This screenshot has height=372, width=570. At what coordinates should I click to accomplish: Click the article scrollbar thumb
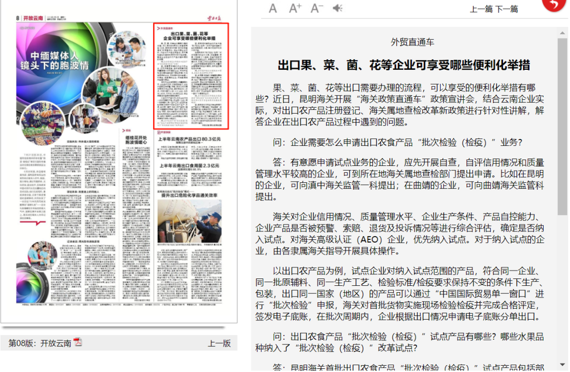pos(563,127)
